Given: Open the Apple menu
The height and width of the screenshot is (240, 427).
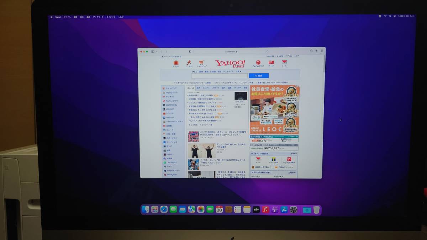Looking at the screenshot, I should pos(51,17).
